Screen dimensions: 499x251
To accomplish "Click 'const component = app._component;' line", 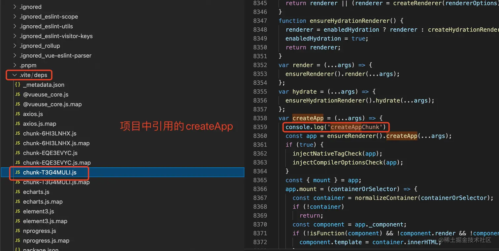I will click(349, 225).
